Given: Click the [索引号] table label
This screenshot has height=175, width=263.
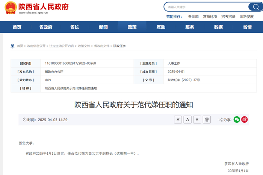Looking at the screenshot, I should [x=26, y=63].
